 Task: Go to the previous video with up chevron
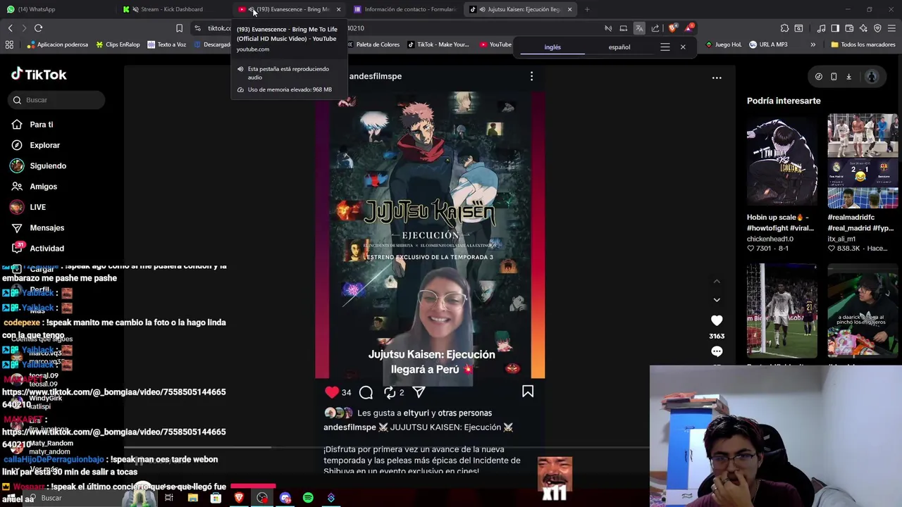[717, 281]
